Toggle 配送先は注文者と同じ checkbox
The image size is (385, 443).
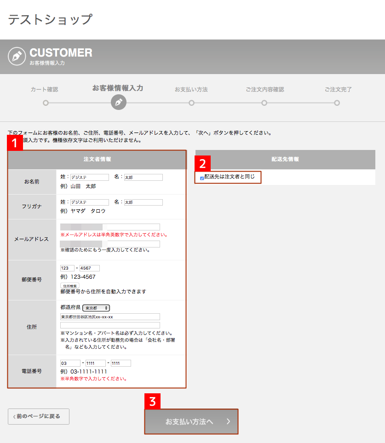(202, 178)
